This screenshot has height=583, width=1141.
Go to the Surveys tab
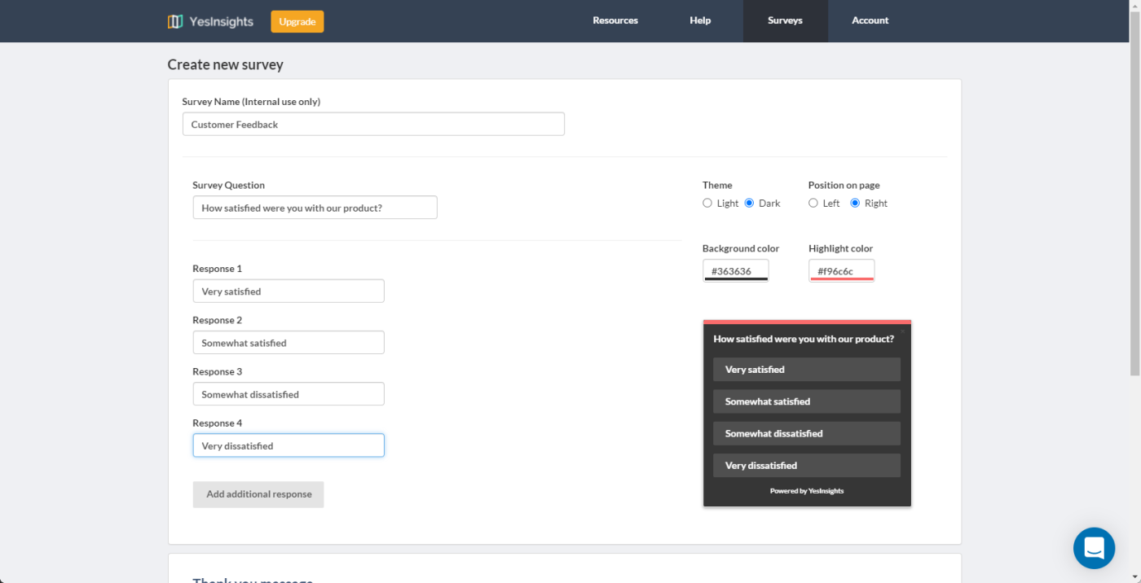785,20
